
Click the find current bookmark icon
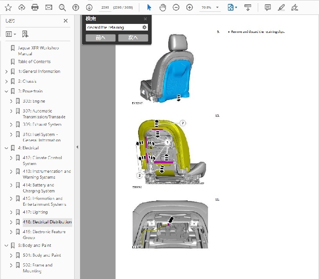click(25, 34)
